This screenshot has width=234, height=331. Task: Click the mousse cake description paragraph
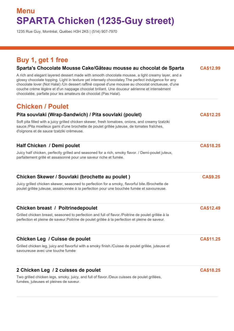coord(99,85)
